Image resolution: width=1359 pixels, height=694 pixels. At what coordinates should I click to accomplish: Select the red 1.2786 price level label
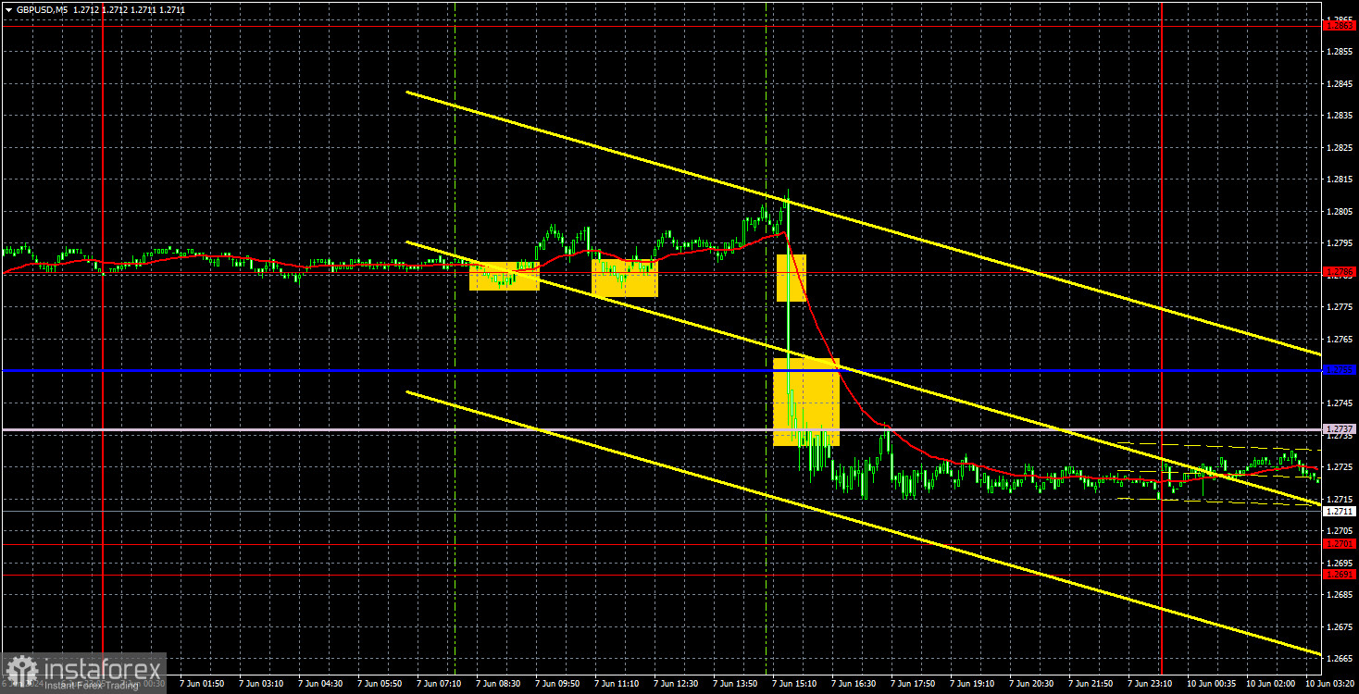[1340, 272]
